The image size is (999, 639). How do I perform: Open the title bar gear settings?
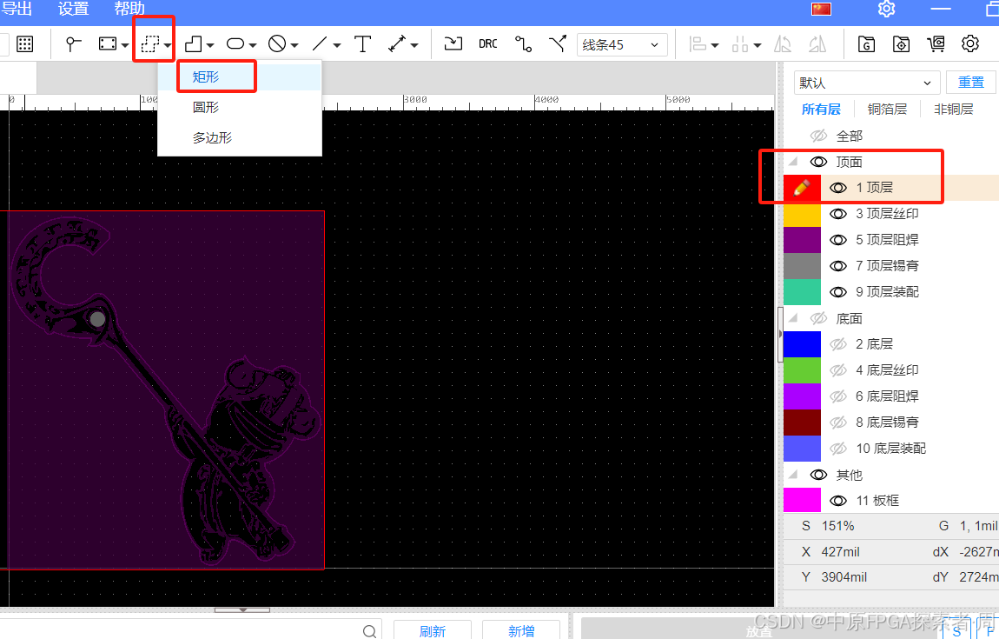[886, 9]
